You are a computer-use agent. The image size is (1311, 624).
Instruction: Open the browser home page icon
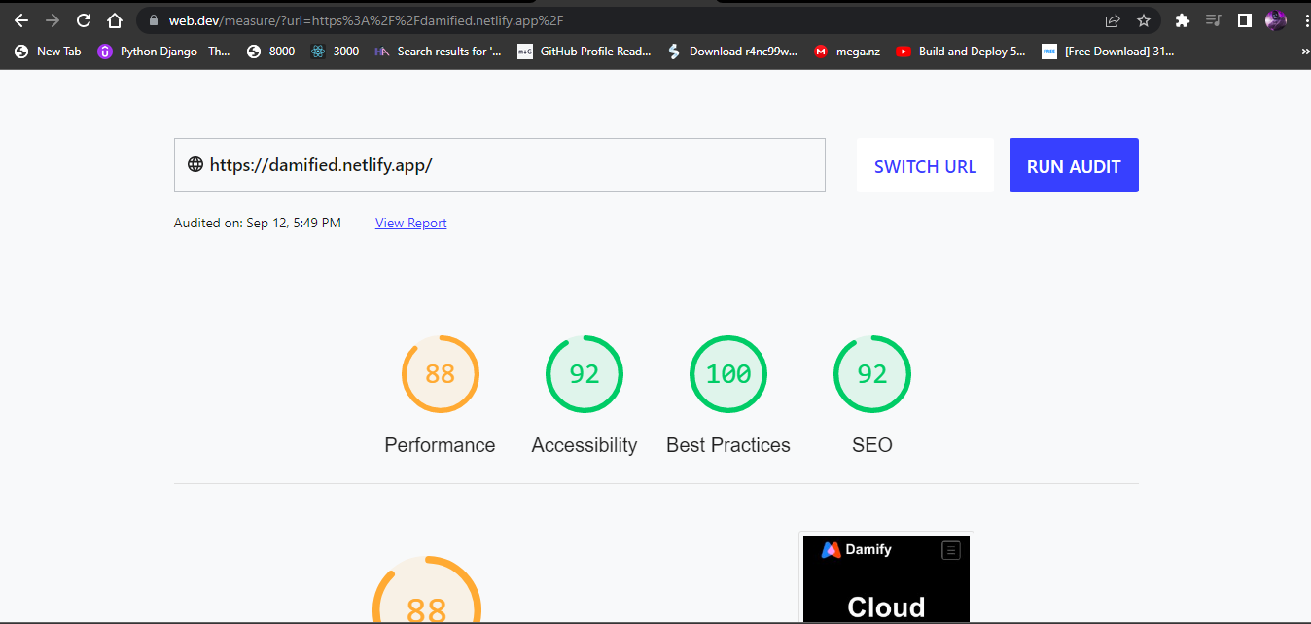[115, 20]
